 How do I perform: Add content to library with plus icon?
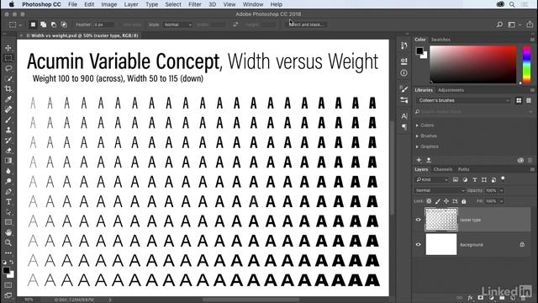coord(419,160)
